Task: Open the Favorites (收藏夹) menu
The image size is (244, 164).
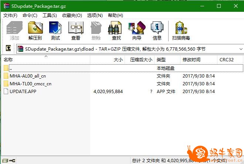Action: [72, 16]
